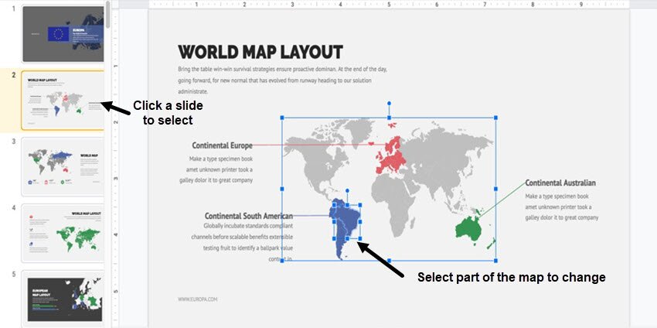
Task: Click the WWW.EUROPA.COM footer text
Action: click(197, 299)
